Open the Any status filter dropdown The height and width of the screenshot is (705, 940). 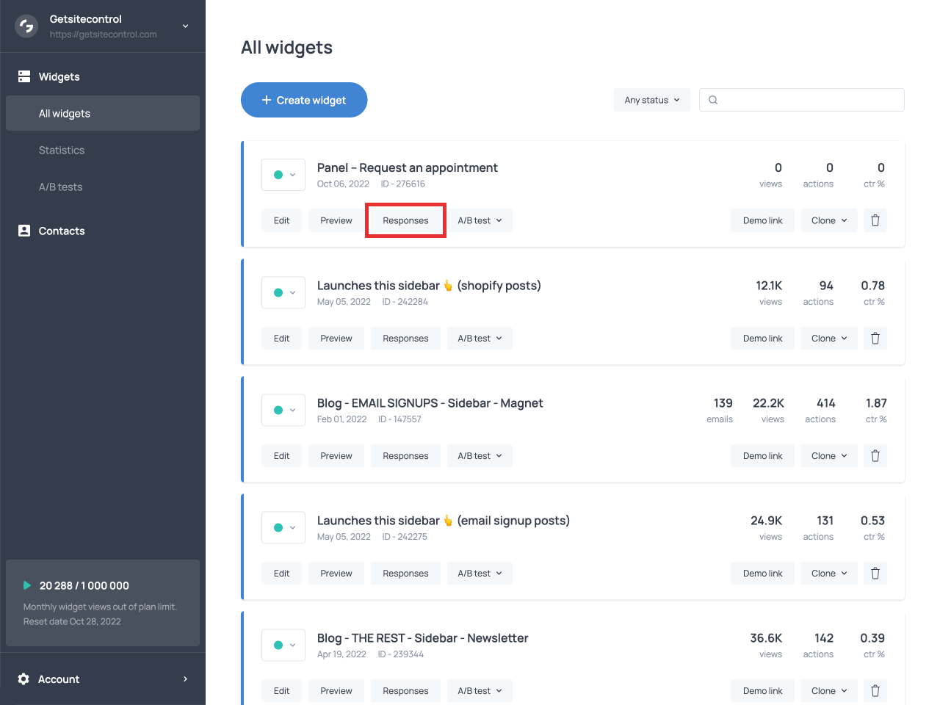[x=651, y=100]
